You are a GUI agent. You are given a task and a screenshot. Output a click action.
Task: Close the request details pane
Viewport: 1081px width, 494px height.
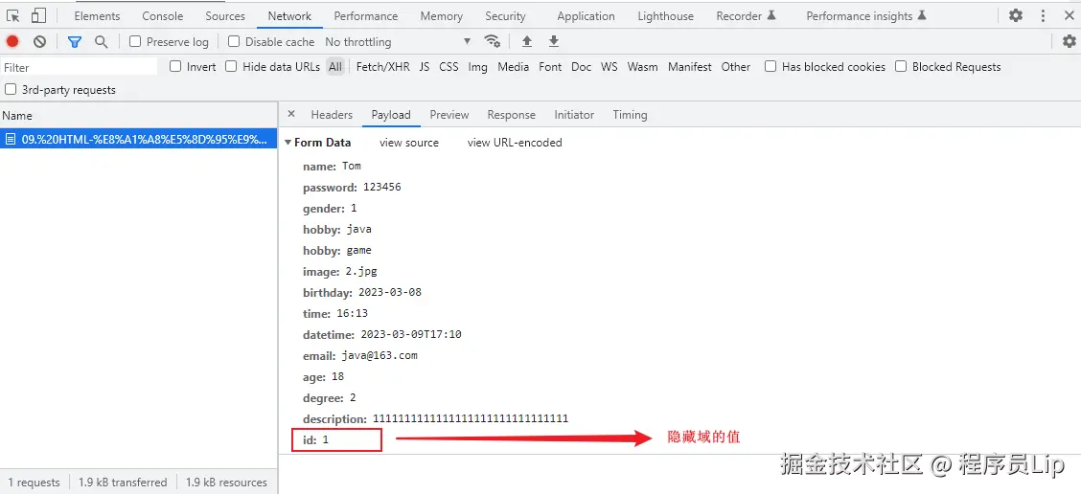pyautogui.click(x=291, y=114)
